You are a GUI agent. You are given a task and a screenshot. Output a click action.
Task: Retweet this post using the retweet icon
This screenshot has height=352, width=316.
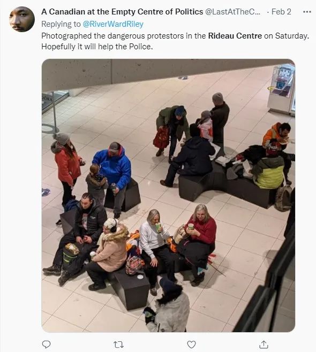118,344
